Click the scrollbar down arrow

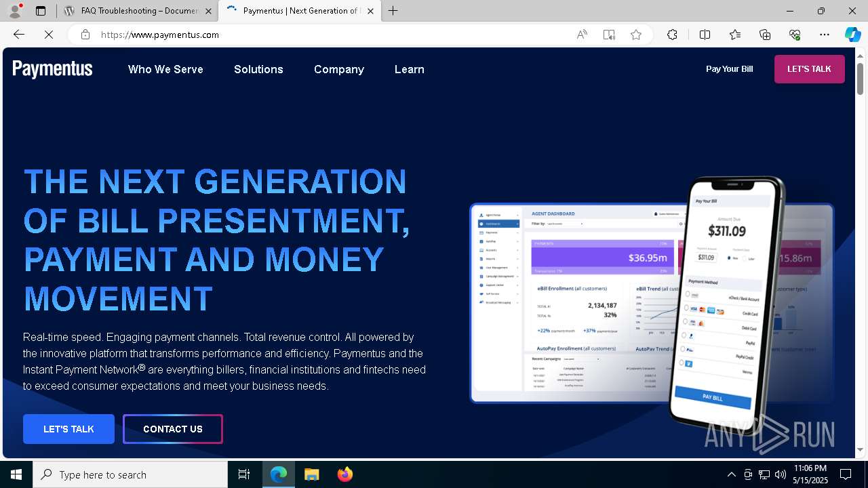(861, 449)
